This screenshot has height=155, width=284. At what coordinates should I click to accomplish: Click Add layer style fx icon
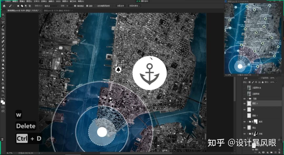260,153
